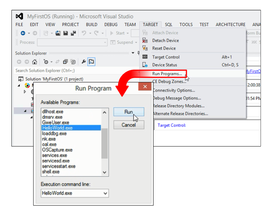Image resolution: width=263 pixels, height=217 pixels.
Task: Select servicesstart.exe in the program list
Action: pyautogui.click(x=71, y=166)
